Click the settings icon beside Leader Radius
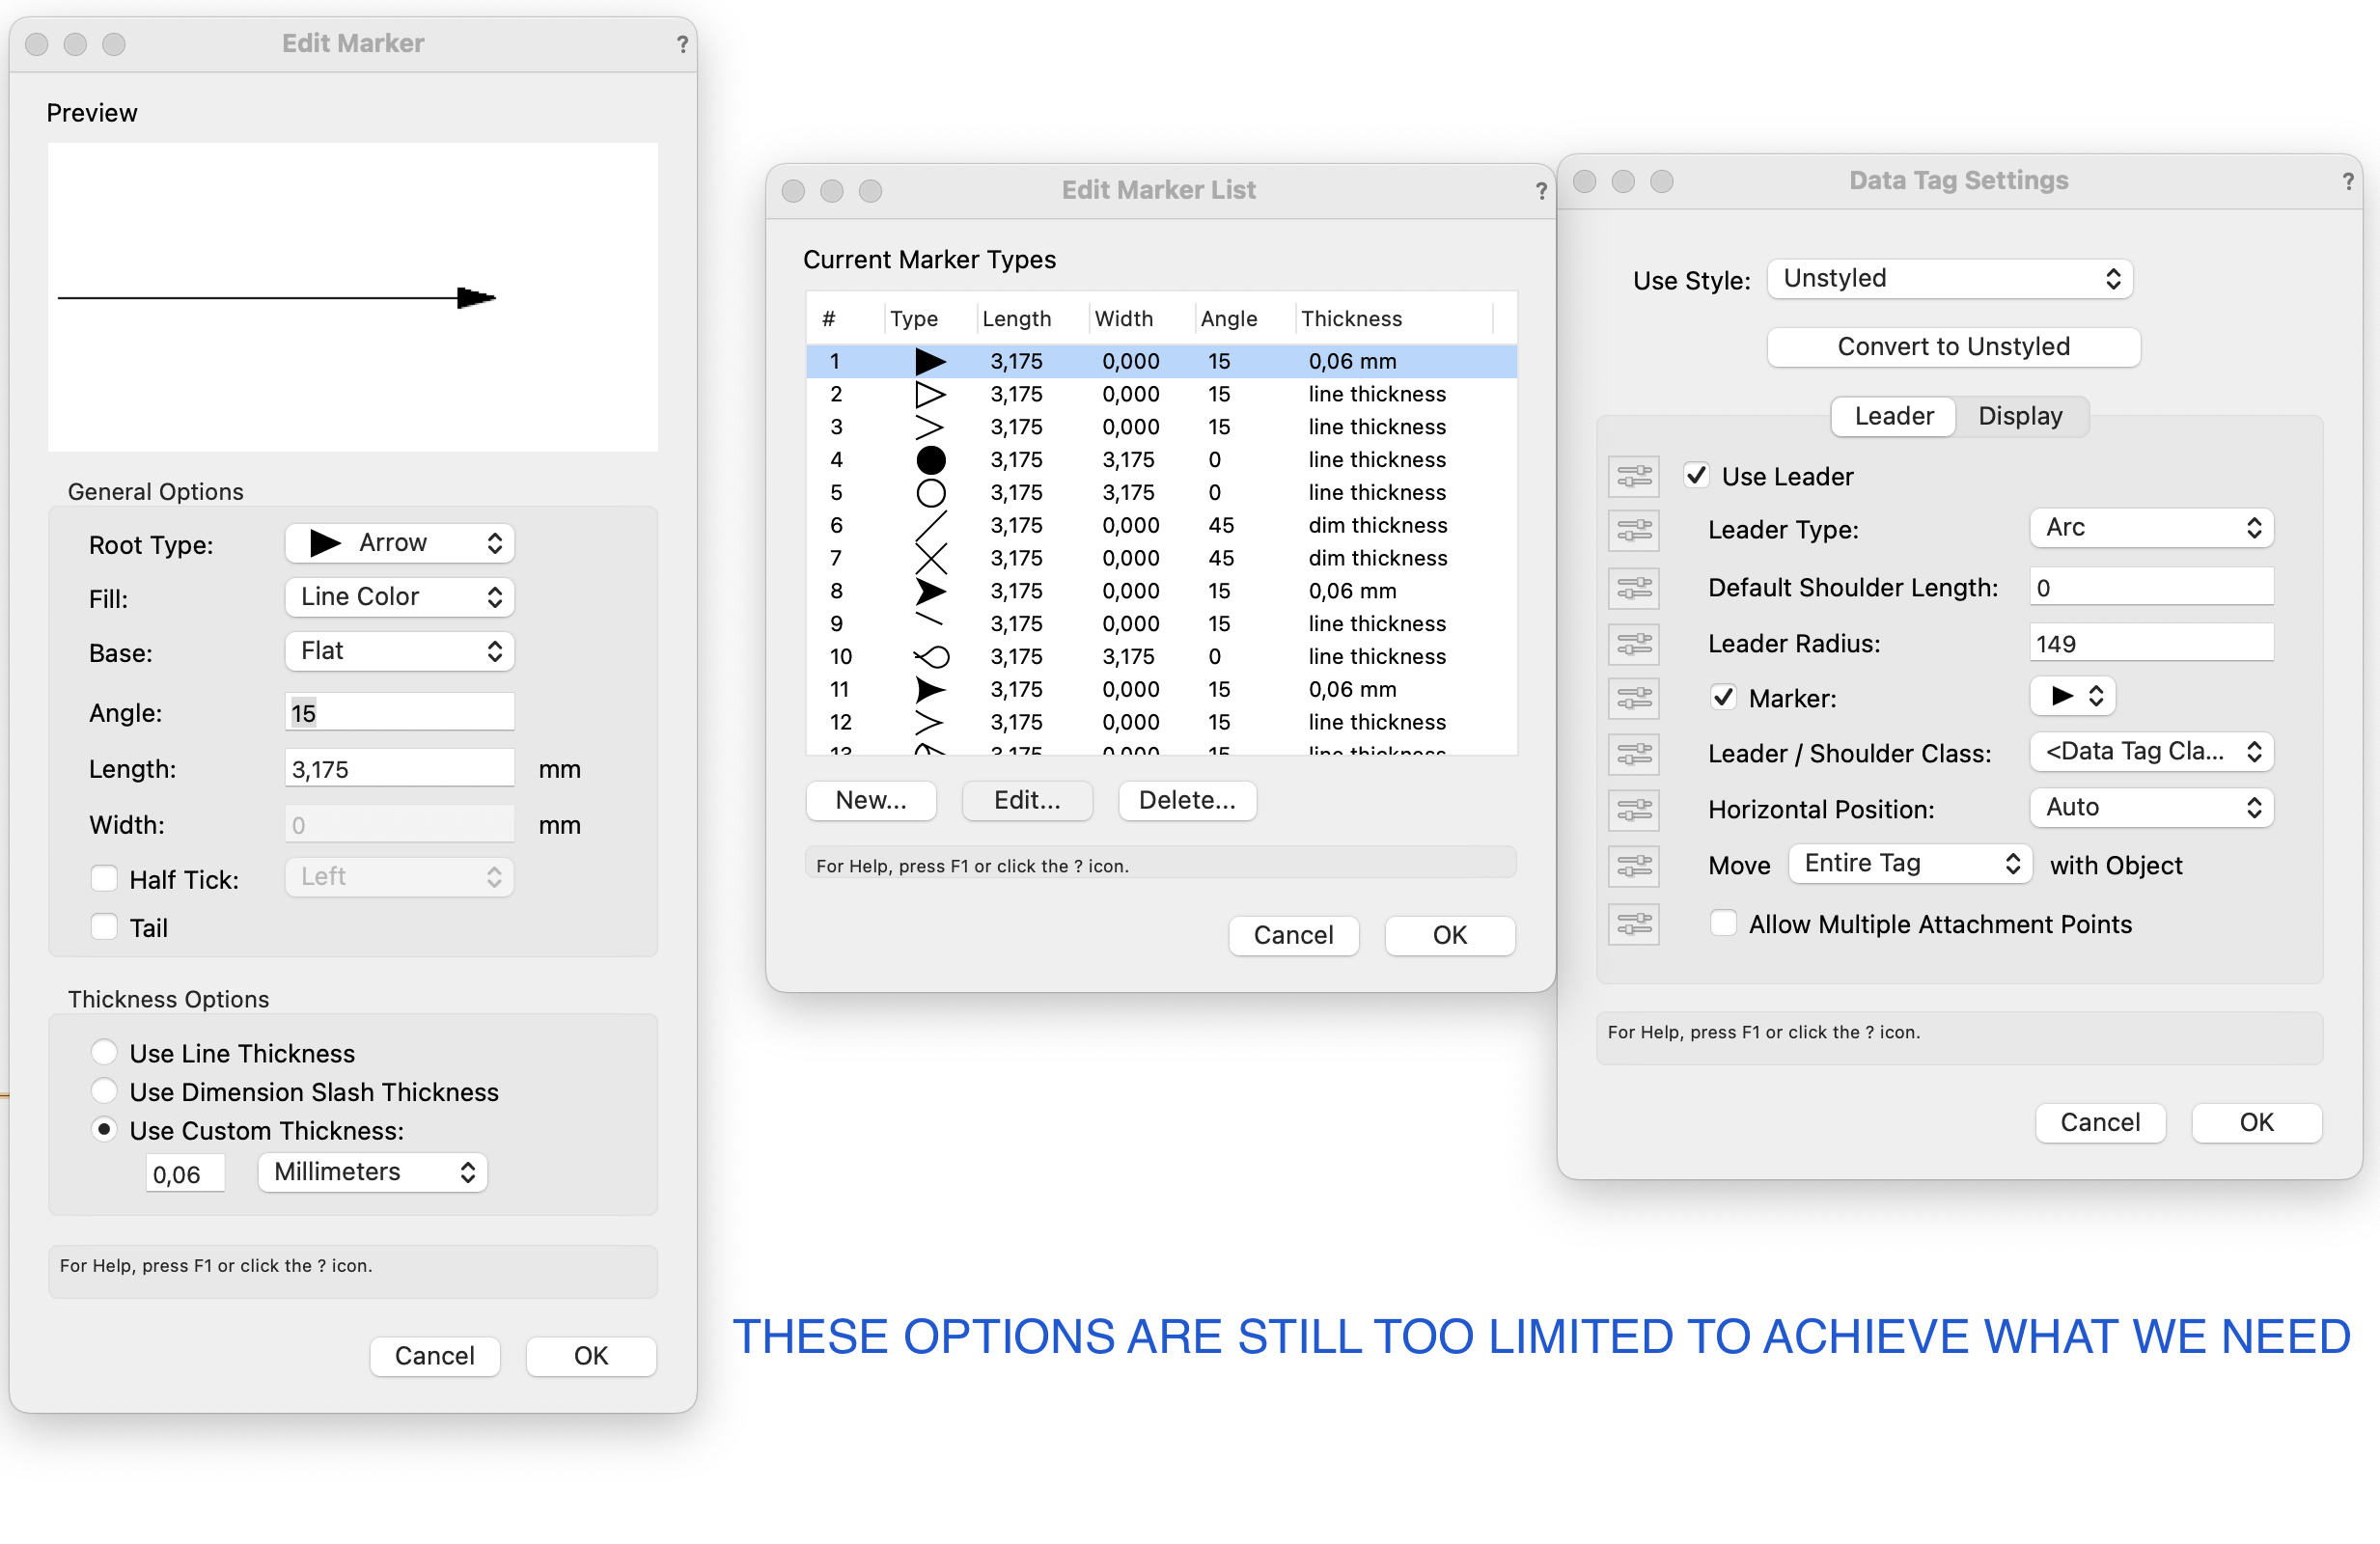The width and height of the screenshot is (2380, 1544). tap(1633, 643)
